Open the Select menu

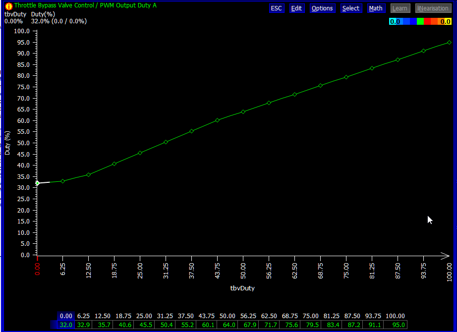click(x=351, y=8)
